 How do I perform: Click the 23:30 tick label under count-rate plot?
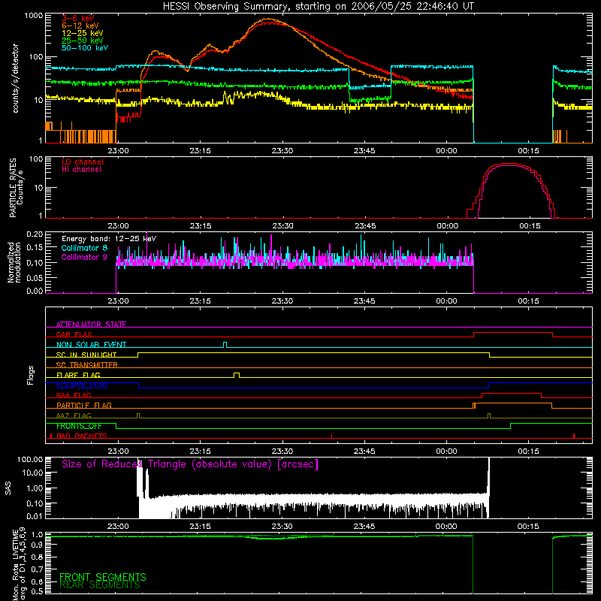click(x=282, y=151)
